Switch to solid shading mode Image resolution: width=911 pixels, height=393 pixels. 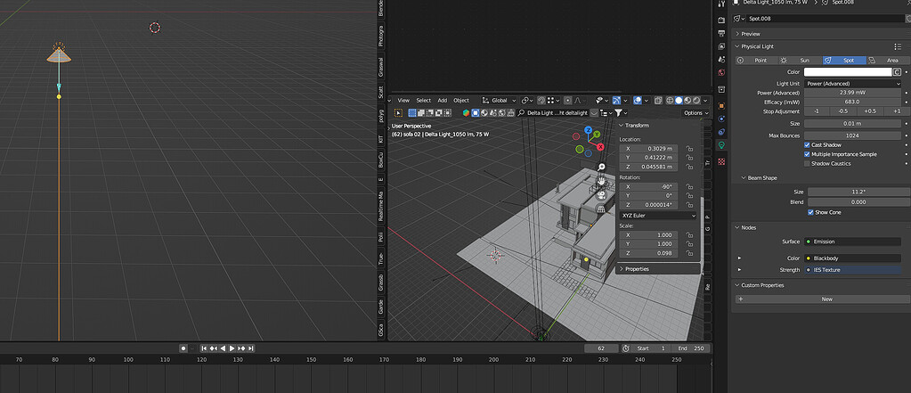(x=679, y=101)
